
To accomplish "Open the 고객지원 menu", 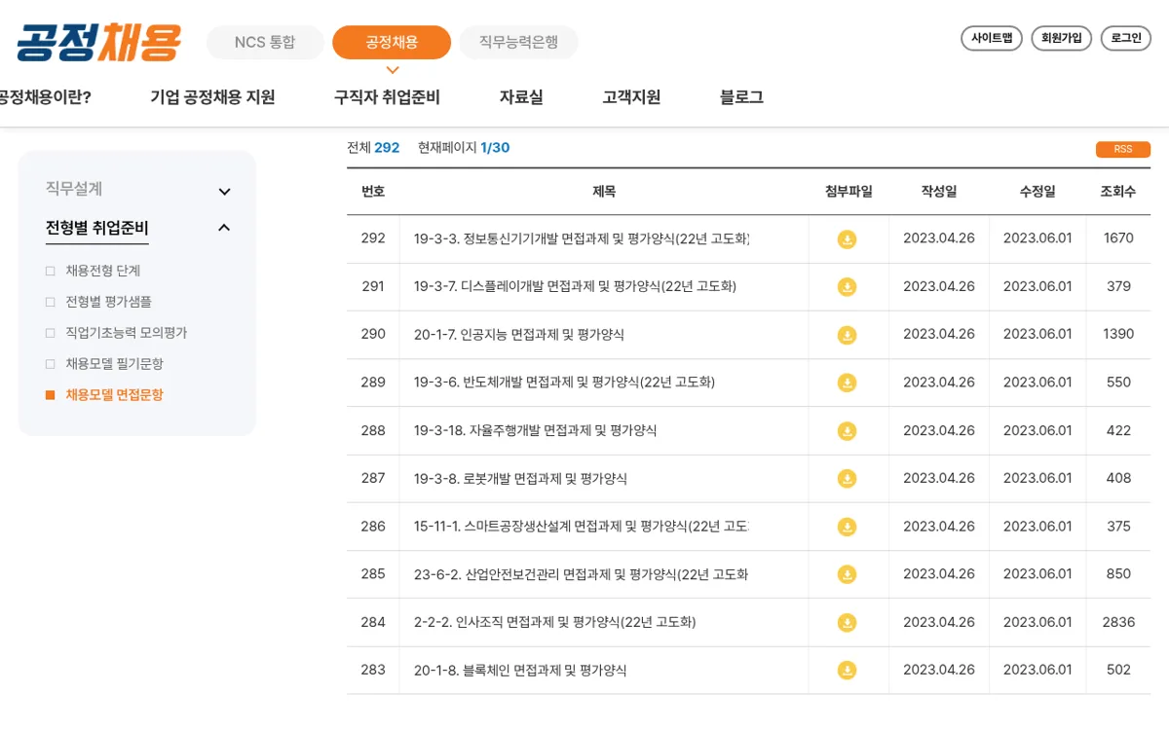I will [x=631, y=97].
